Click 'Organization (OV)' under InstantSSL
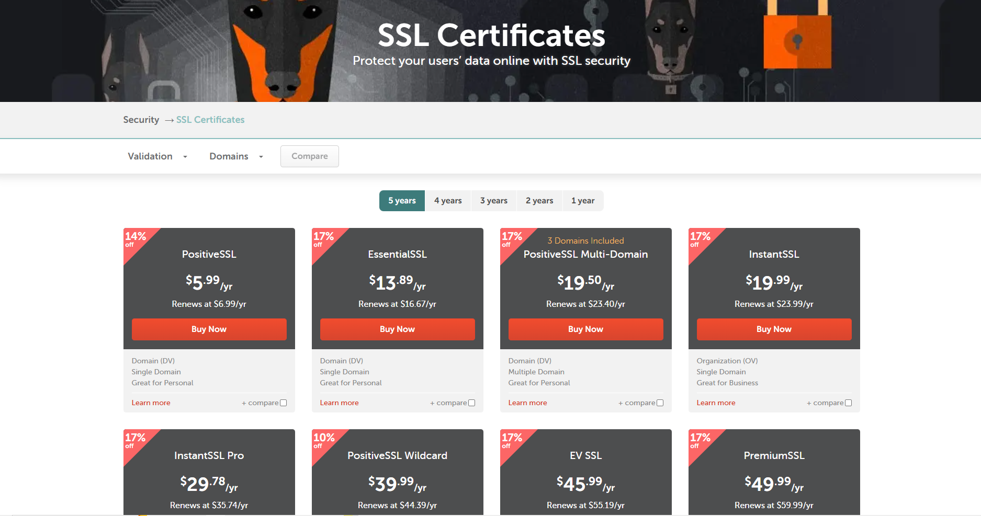The image size is (981, 516). [x=727, y=361]
